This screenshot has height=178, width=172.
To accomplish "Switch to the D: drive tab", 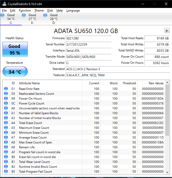I will pyautogui.click(x=54, y=19).
